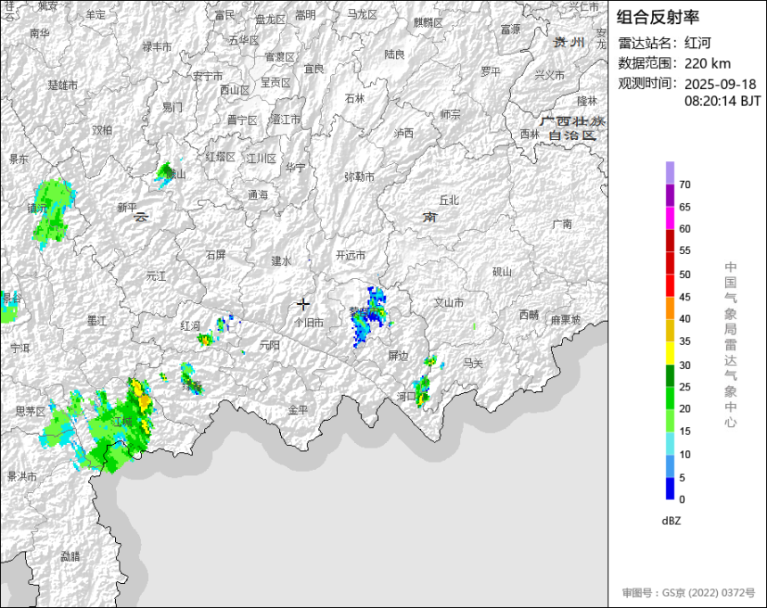Click the 通海 map label

click(258, 195)
